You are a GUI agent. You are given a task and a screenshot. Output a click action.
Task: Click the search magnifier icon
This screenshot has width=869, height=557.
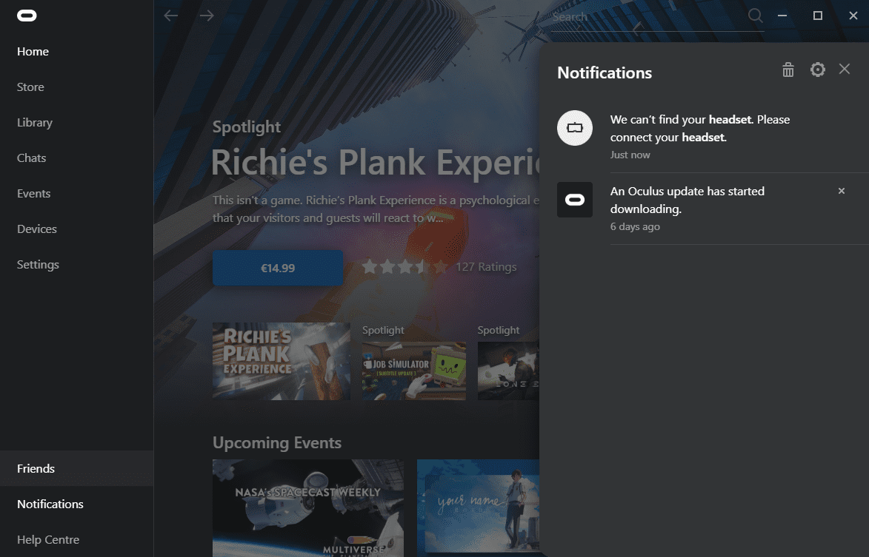tap(755, 16)
